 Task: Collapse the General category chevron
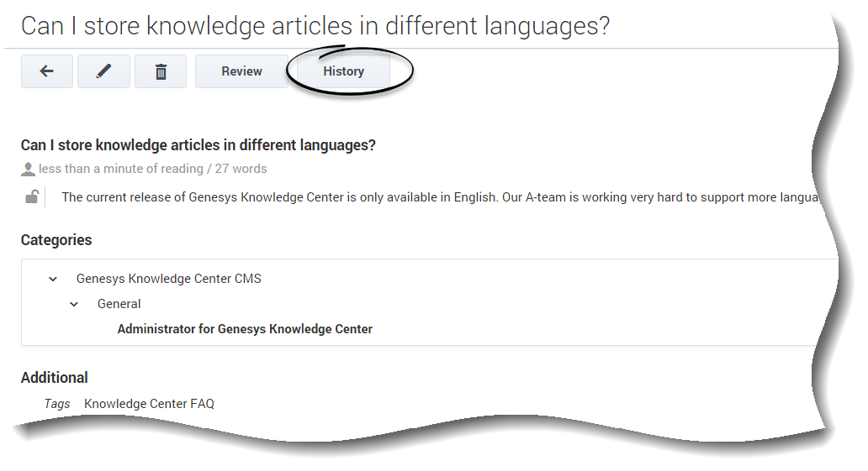click(74, 304)
